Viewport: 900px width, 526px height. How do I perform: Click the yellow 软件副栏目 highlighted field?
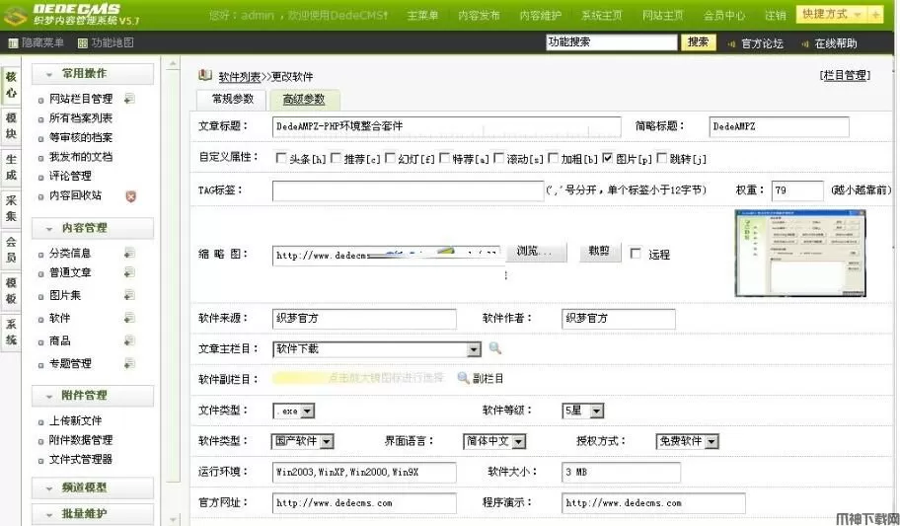coord(360,378)
